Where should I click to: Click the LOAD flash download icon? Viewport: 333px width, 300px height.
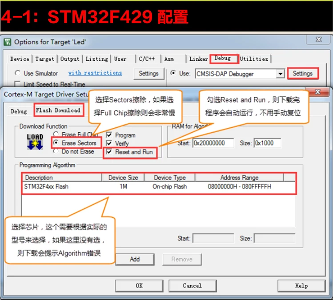pyautogui.click(x=35, y=142)
